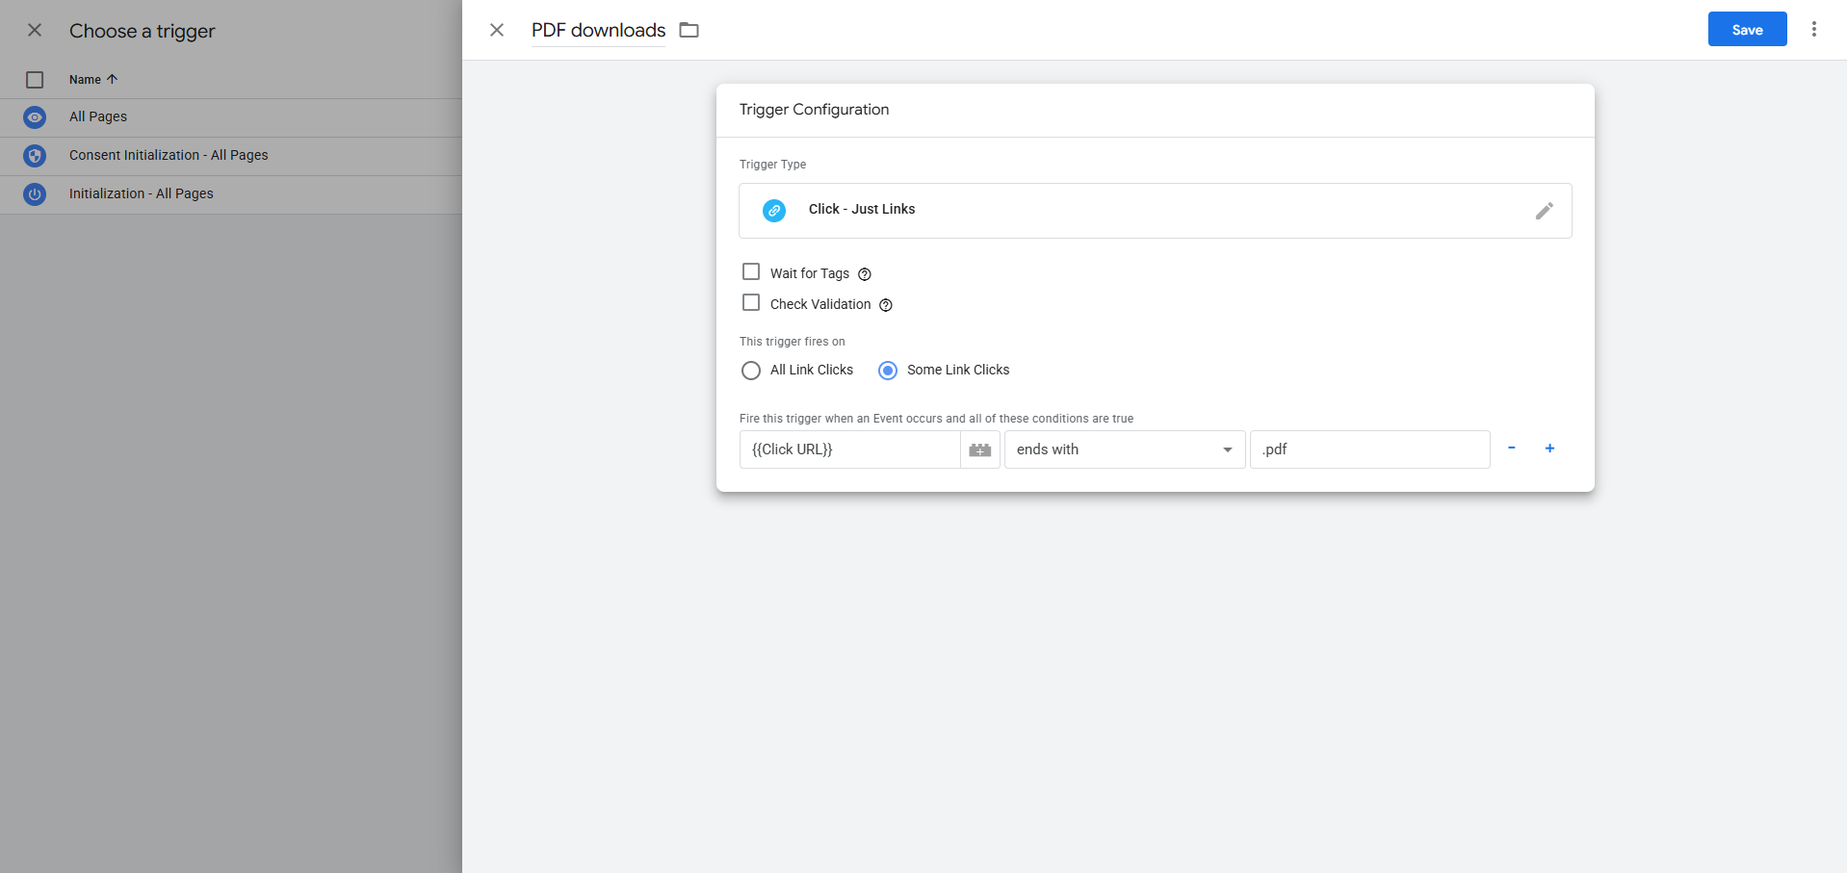Open the three-dot overflow menu

tap(1813, 29)
